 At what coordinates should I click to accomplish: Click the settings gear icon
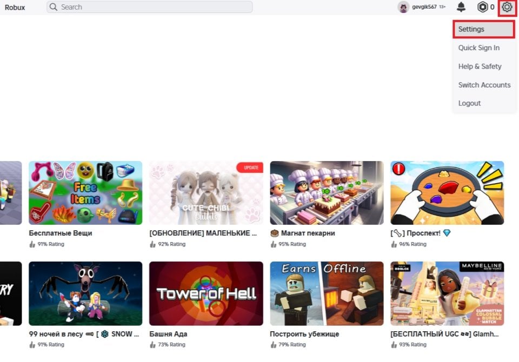(x=506, y=7)
